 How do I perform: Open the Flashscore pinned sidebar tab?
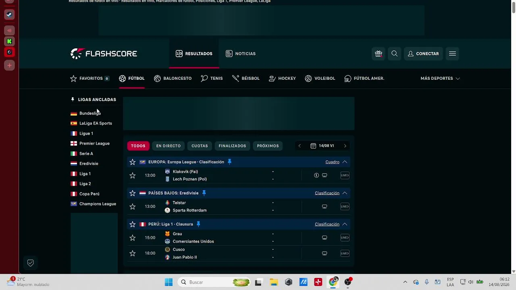tap(9, 52)
